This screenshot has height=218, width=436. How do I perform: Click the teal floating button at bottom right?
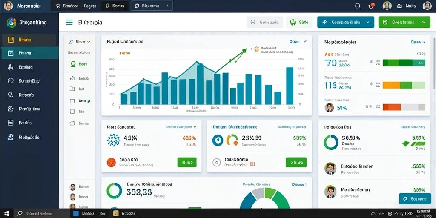415,199
